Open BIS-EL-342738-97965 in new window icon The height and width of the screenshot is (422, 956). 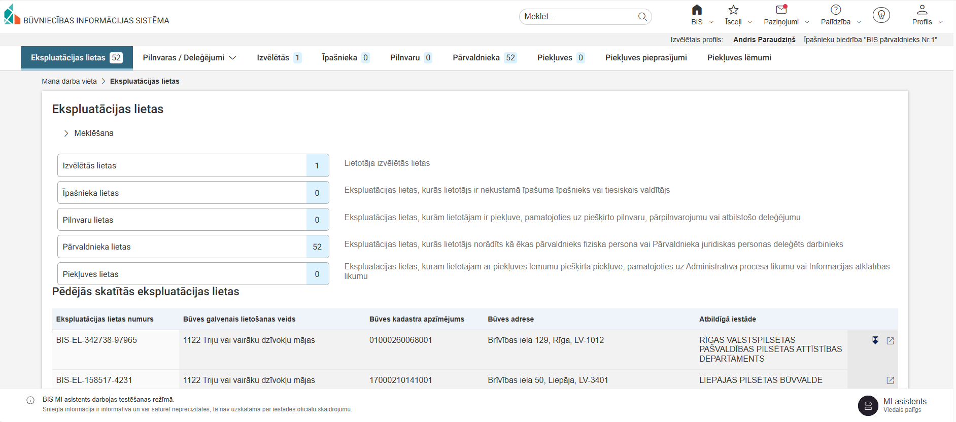[x=890, y=341]
